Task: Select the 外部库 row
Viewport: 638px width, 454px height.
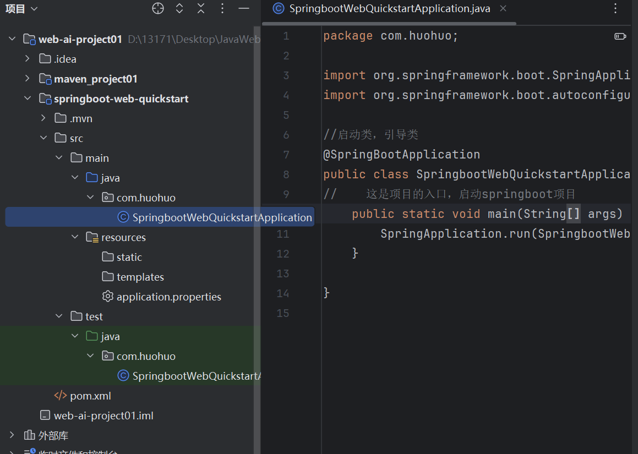Action: (130, 435)
